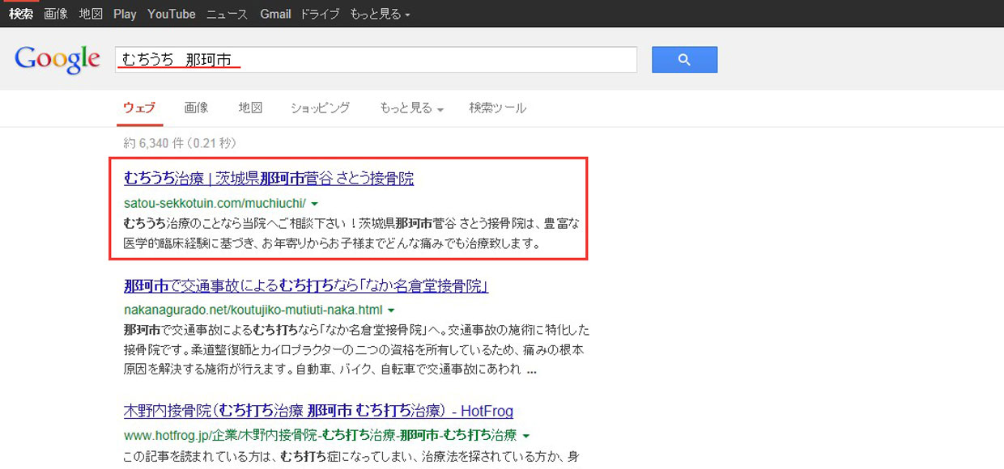Image resolution: width=1004 pixels, height=469 pixels.
Task: Click the blue search magnifier button
Action: (684, 60)
